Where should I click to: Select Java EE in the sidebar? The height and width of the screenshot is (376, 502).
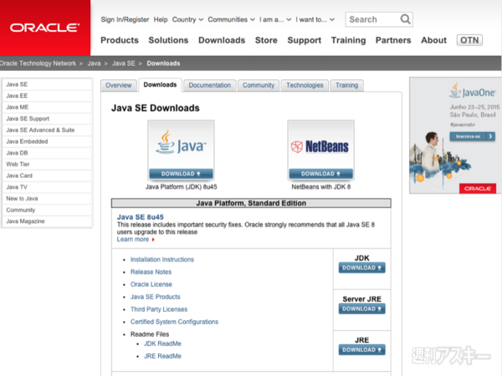click(47, 96)
